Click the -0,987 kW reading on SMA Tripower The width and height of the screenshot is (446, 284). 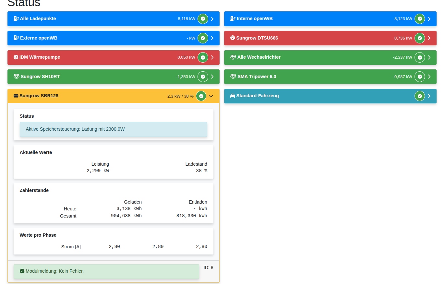click(403, 77)
